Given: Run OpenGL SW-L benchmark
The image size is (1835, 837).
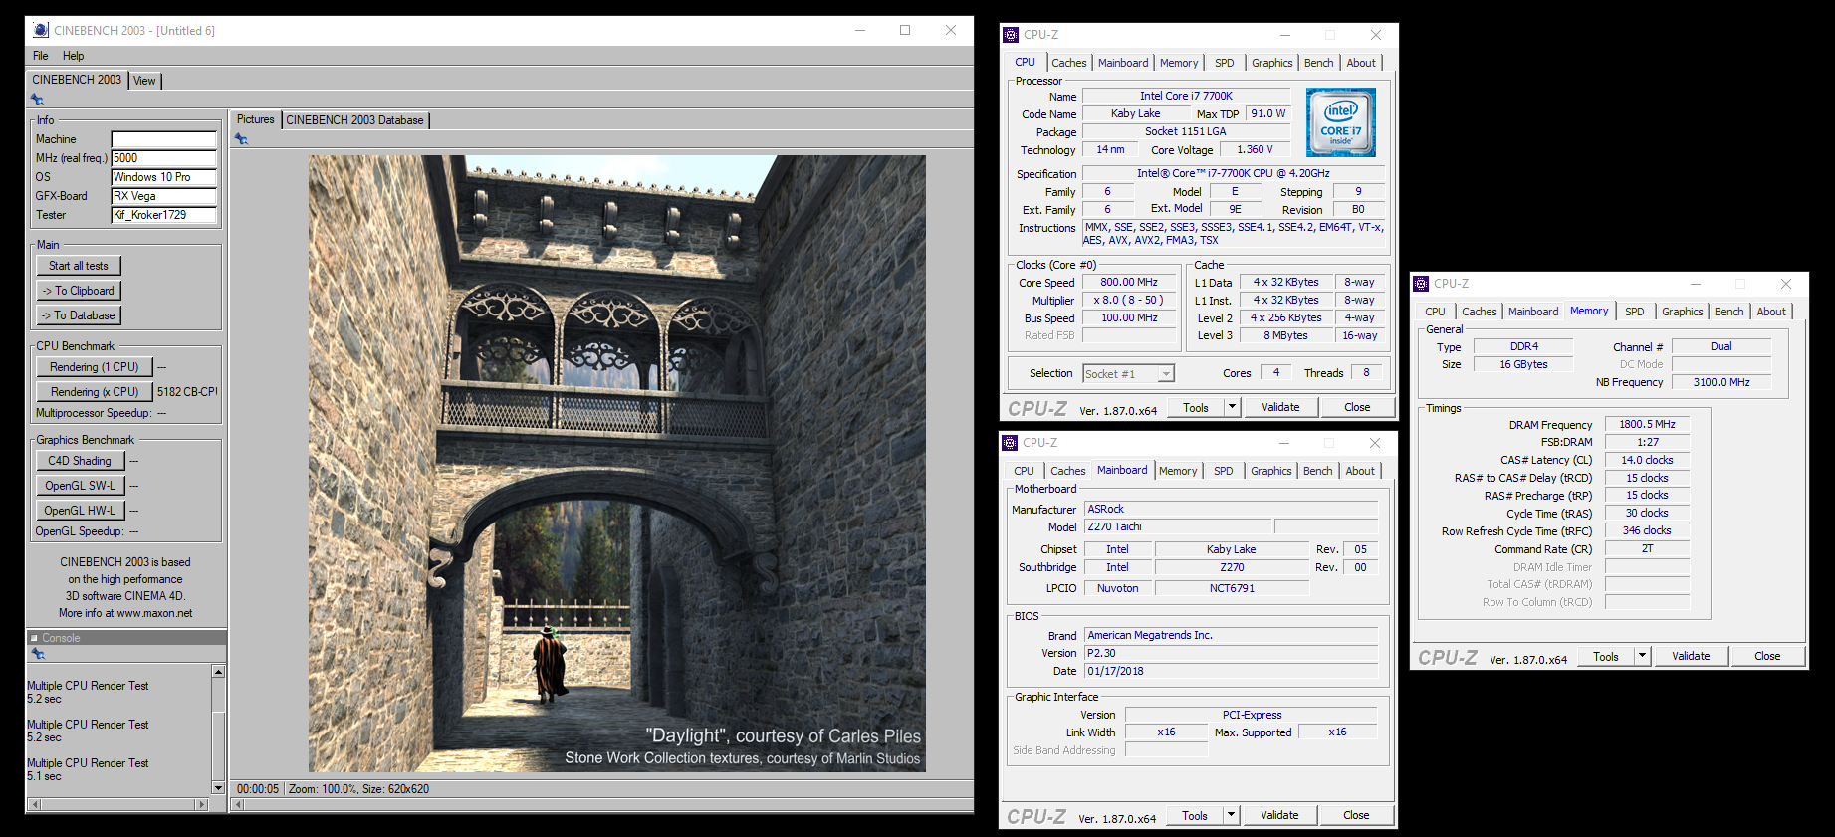Looking at the screenshot, I should point(81,486).
